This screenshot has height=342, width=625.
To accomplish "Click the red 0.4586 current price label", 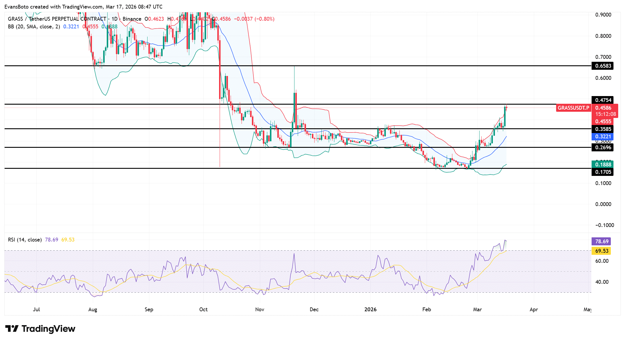I will pos(603,108).
